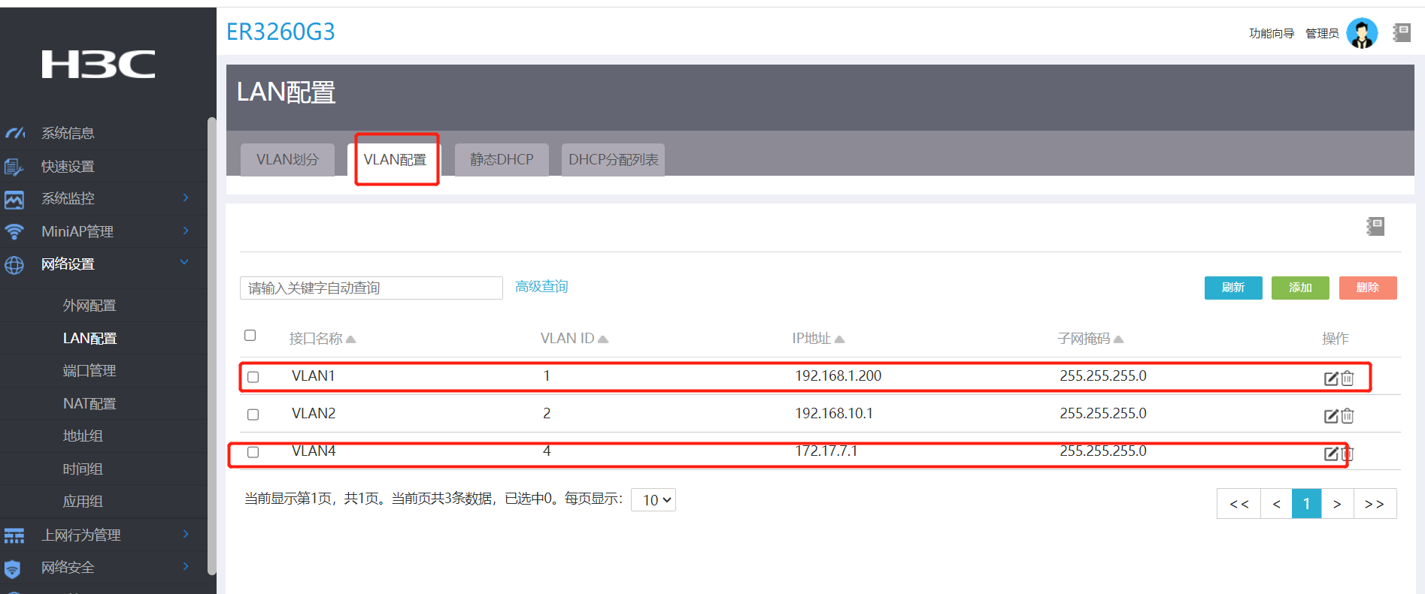Go to first page with << button
Viewport: 1425px width, 594px height.
1239,504
